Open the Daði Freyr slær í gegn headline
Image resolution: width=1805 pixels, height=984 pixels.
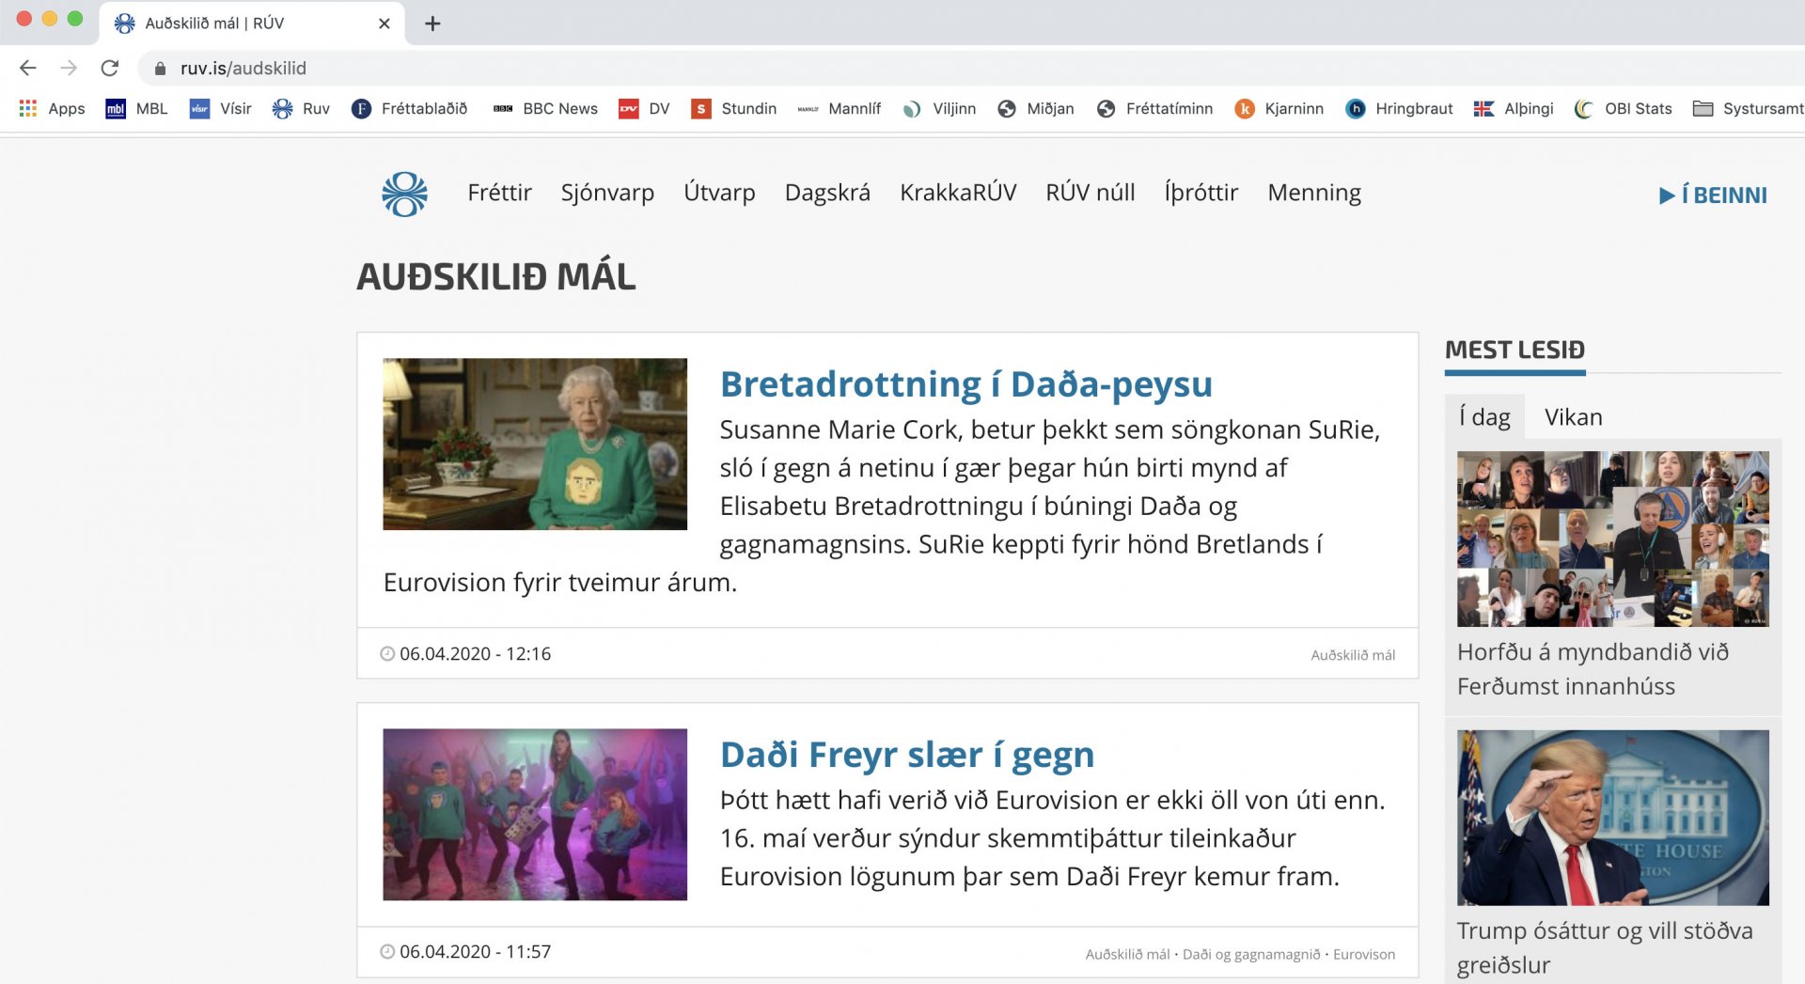pos(906,754)
